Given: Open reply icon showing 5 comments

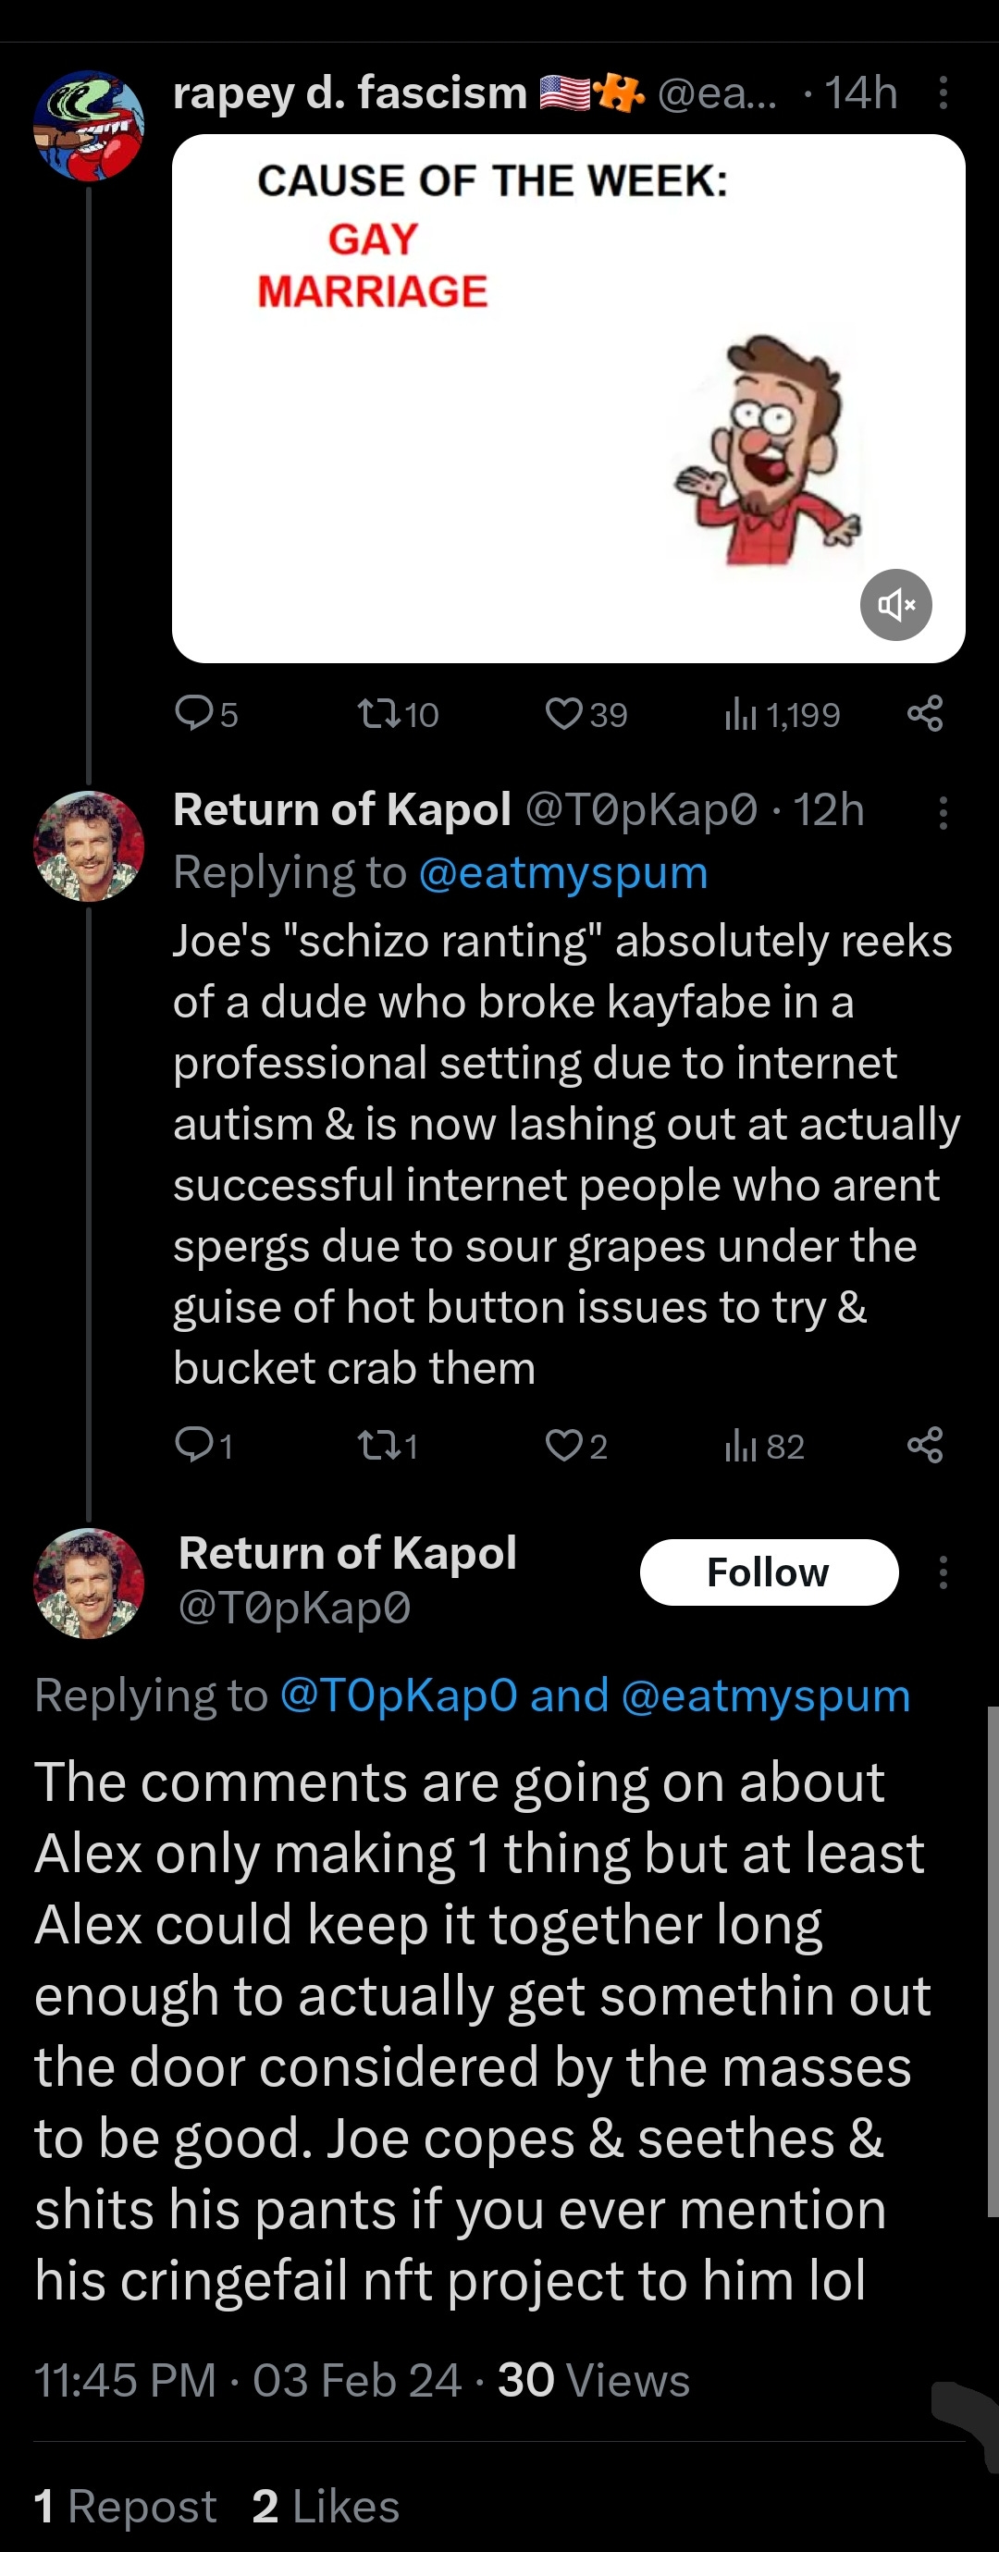Looking at the screenshot, I should pyautogui.click(x=205, y=713).
